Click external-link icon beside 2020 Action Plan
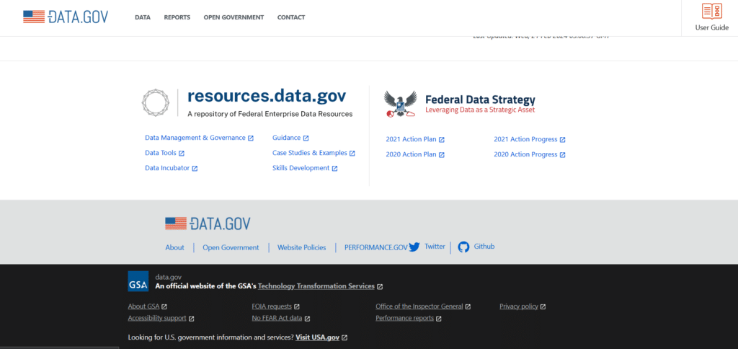738x349 pixels. pos(442,155)
